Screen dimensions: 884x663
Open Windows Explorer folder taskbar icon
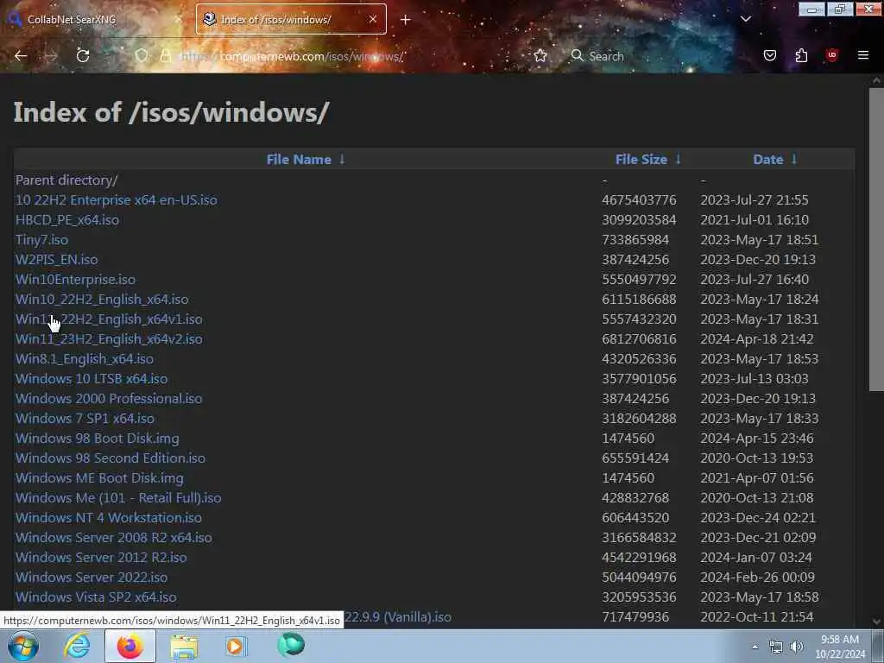tap(184, 647)
